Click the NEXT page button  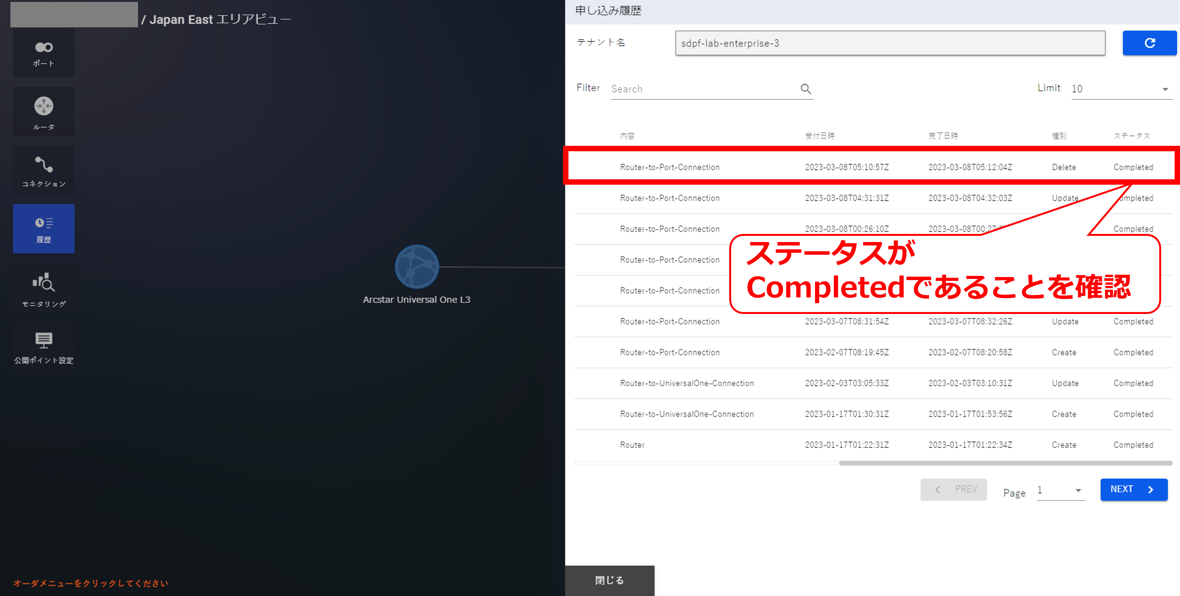(1133, 489)
